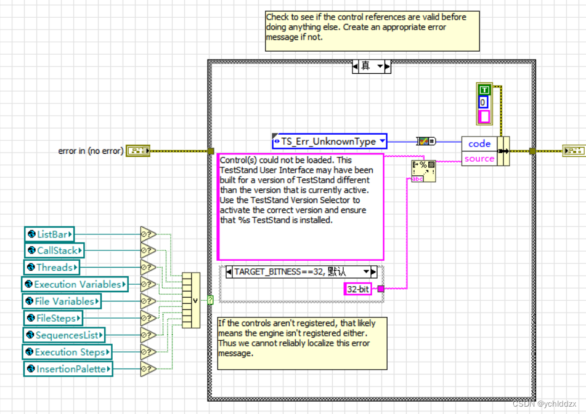
Task: Click the empty pink string constant in cluster
Action: point(484,117)
